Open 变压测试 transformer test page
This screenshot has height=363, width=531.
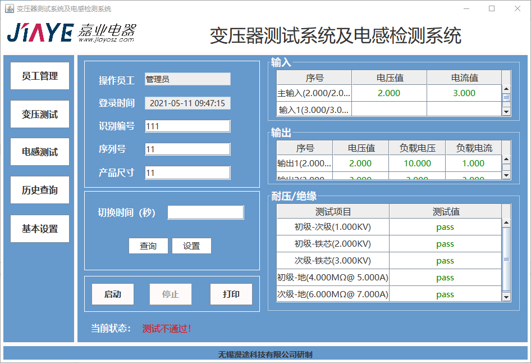(x=40, y=114)
